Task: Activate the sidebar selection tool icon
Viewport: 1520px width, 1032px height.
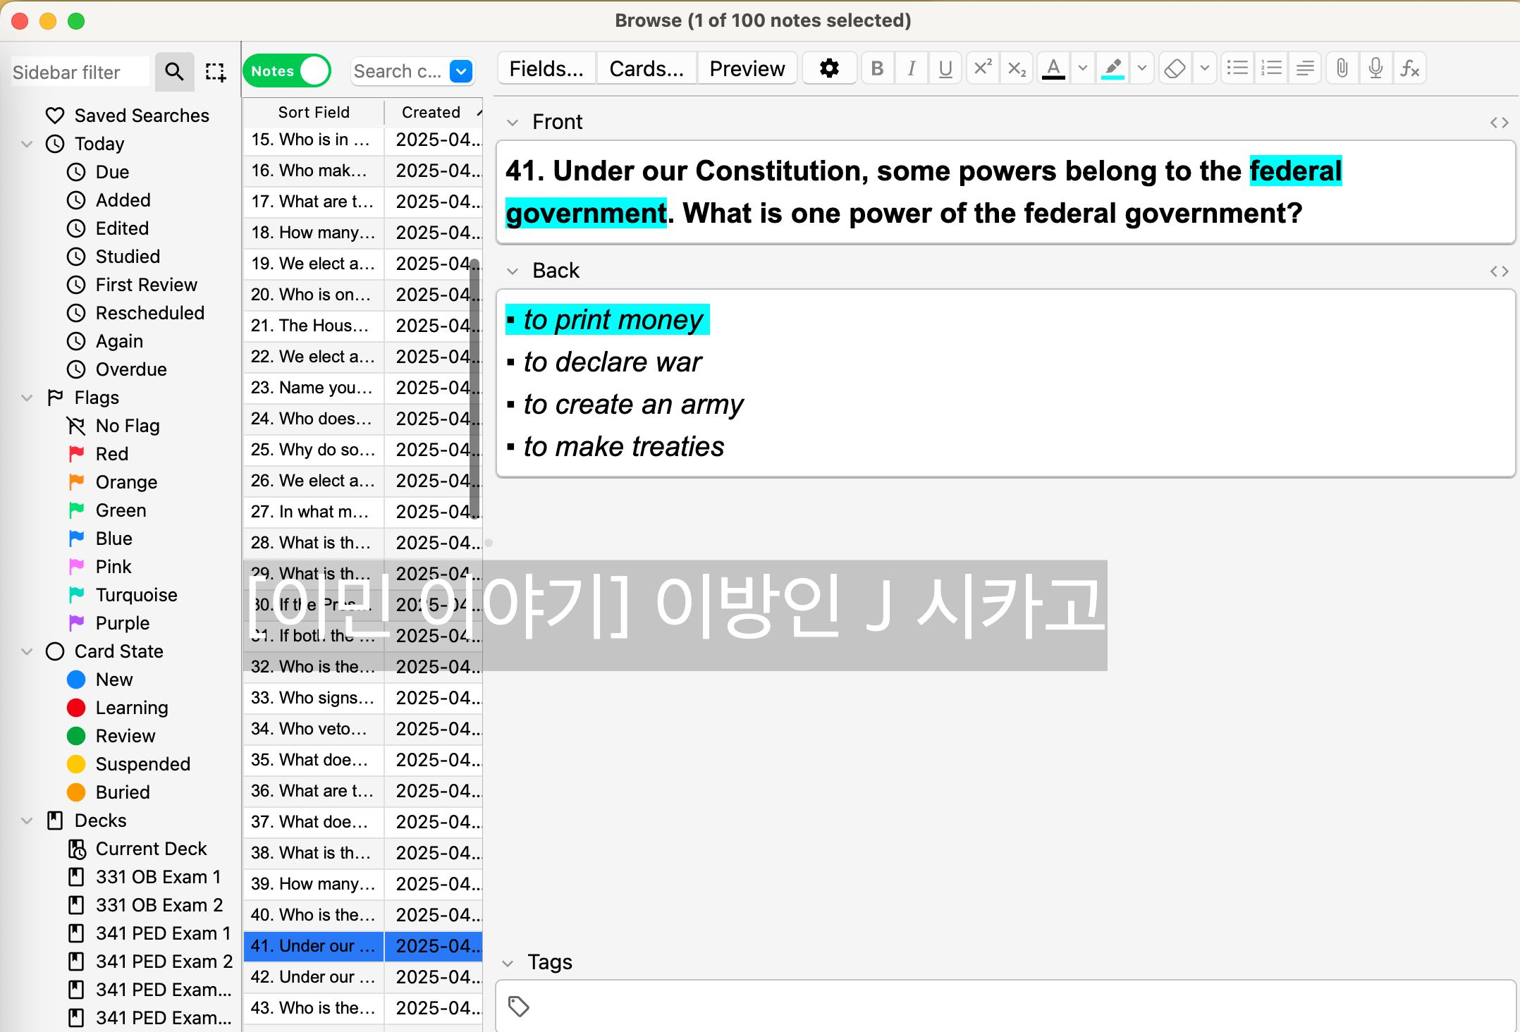Action: click(215, 71)
